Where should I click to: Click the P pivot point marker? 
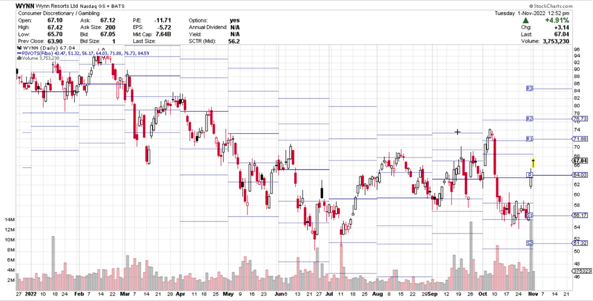pyautogui.click(x=530, y=175)
